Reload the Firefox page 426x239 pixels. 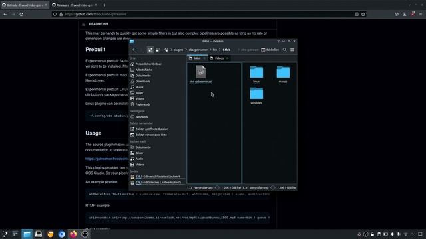pyautogui.click(x=21, y=14)
